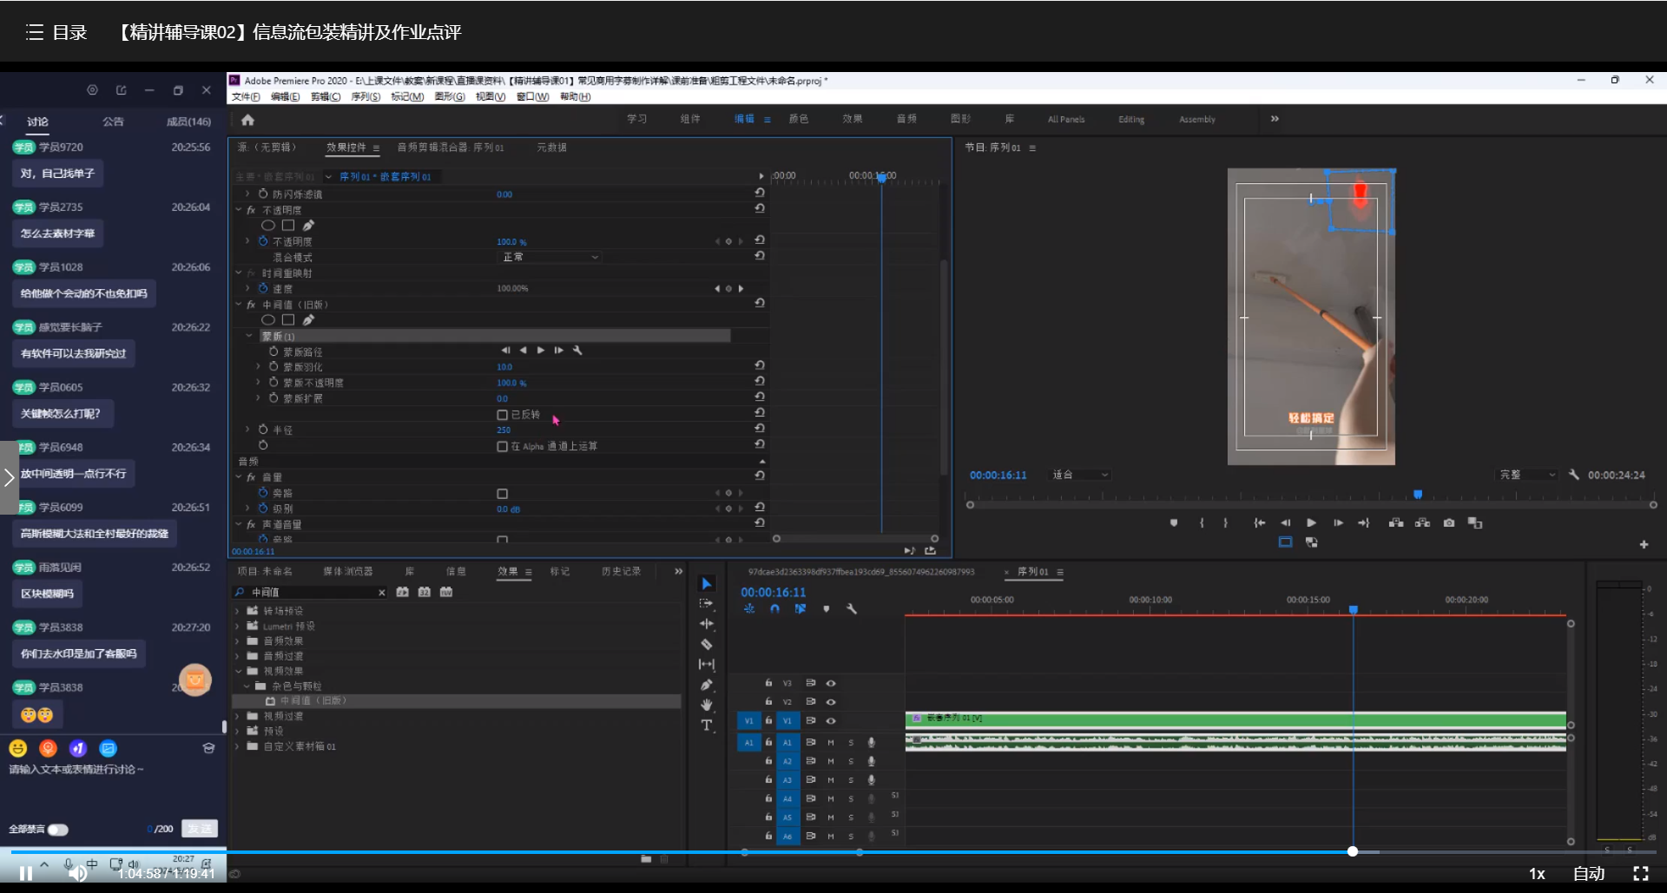Toggle V1 track visibility eye
The image size is (1667, 893).
click(831, 721)
